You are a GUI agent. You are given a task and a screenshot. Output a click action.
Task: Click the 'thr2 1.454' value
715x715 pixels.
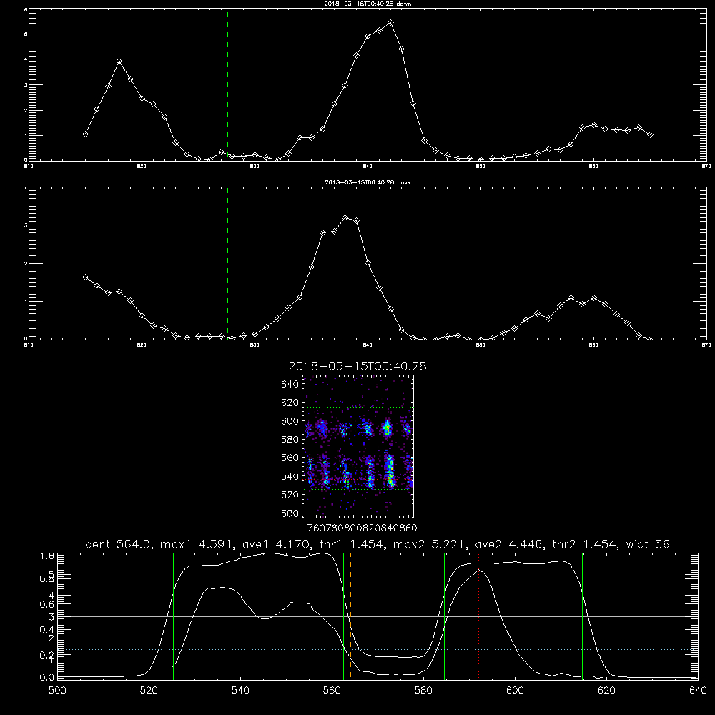[584, 544]
